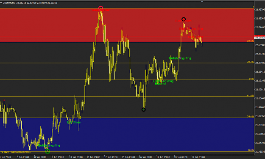
Task: Select the black circle above Bear Harami
Action: (184, 19)
